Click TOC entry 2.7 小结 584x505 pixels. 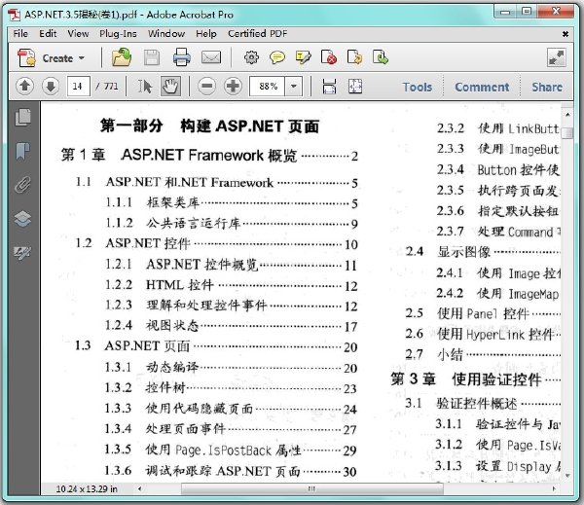coord(483,354)
